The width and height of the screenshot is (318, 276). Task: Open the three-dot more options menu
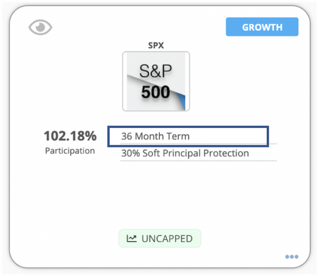click(291, 257)
